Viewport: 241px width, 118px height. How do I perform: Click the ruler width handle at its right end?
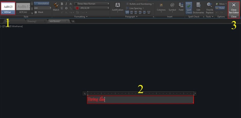[195, 93]
